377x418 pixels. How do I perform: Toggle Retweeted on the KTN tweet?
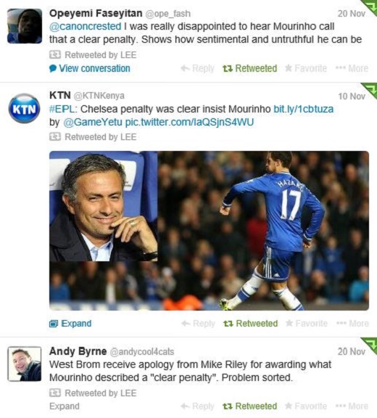pos(251,324)
